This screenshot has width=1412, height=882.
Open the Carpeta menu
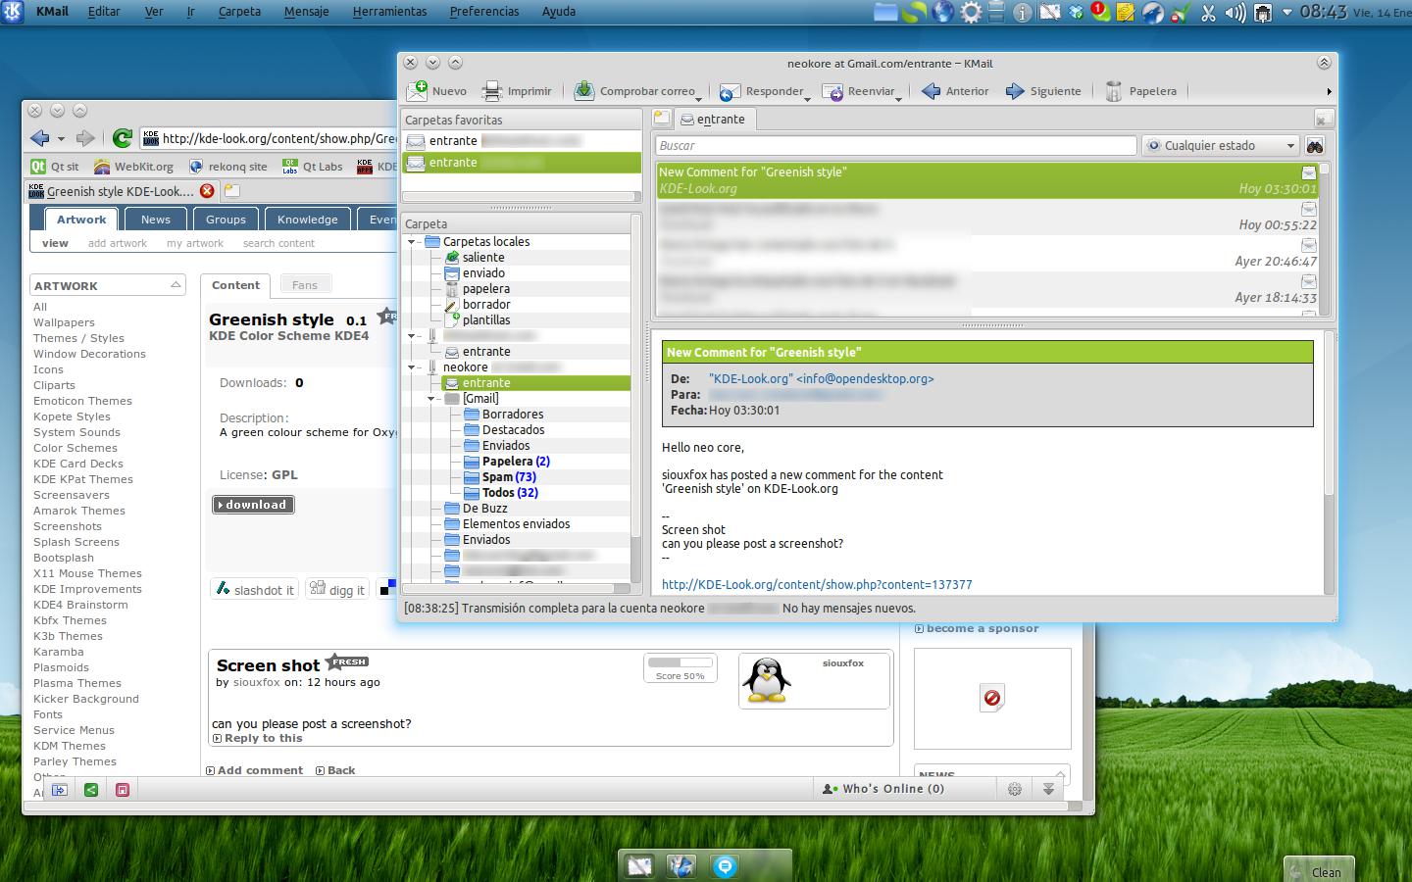pyautogui.click(x=239, y=12)
